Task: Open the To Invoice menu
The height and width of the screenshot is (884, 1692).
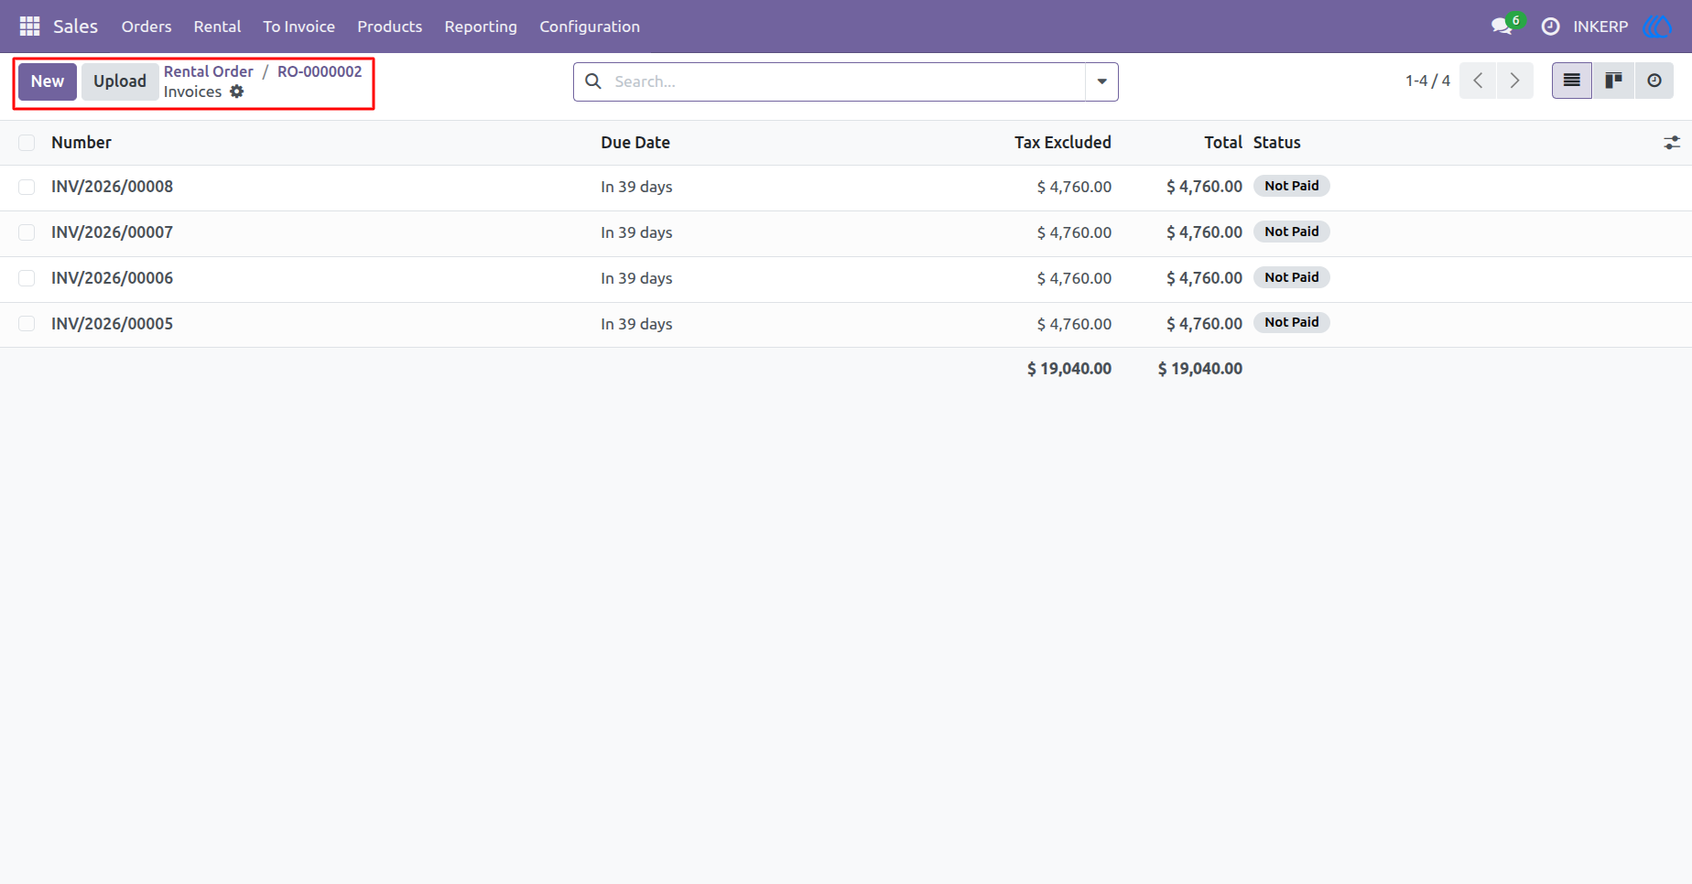Action: click(298, 27)
